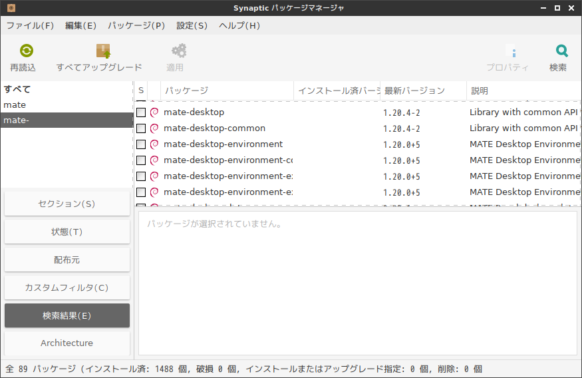This screenshot has height=378, width=582.
Task: Sort by パッケージ column header
Action: [x=227, y=91]
